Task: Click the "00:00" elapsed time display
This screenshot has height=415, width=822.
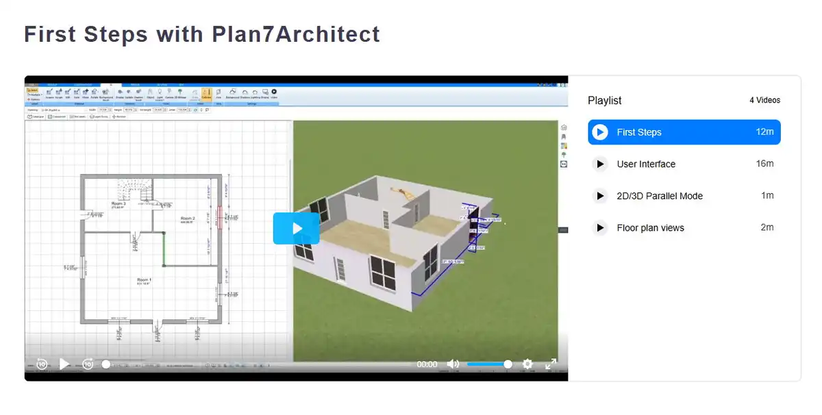Action: click(x=427, y=364)
